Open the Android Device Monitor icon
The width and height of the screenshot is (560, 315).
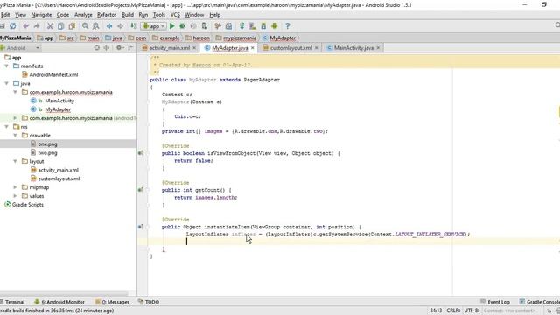274,26
